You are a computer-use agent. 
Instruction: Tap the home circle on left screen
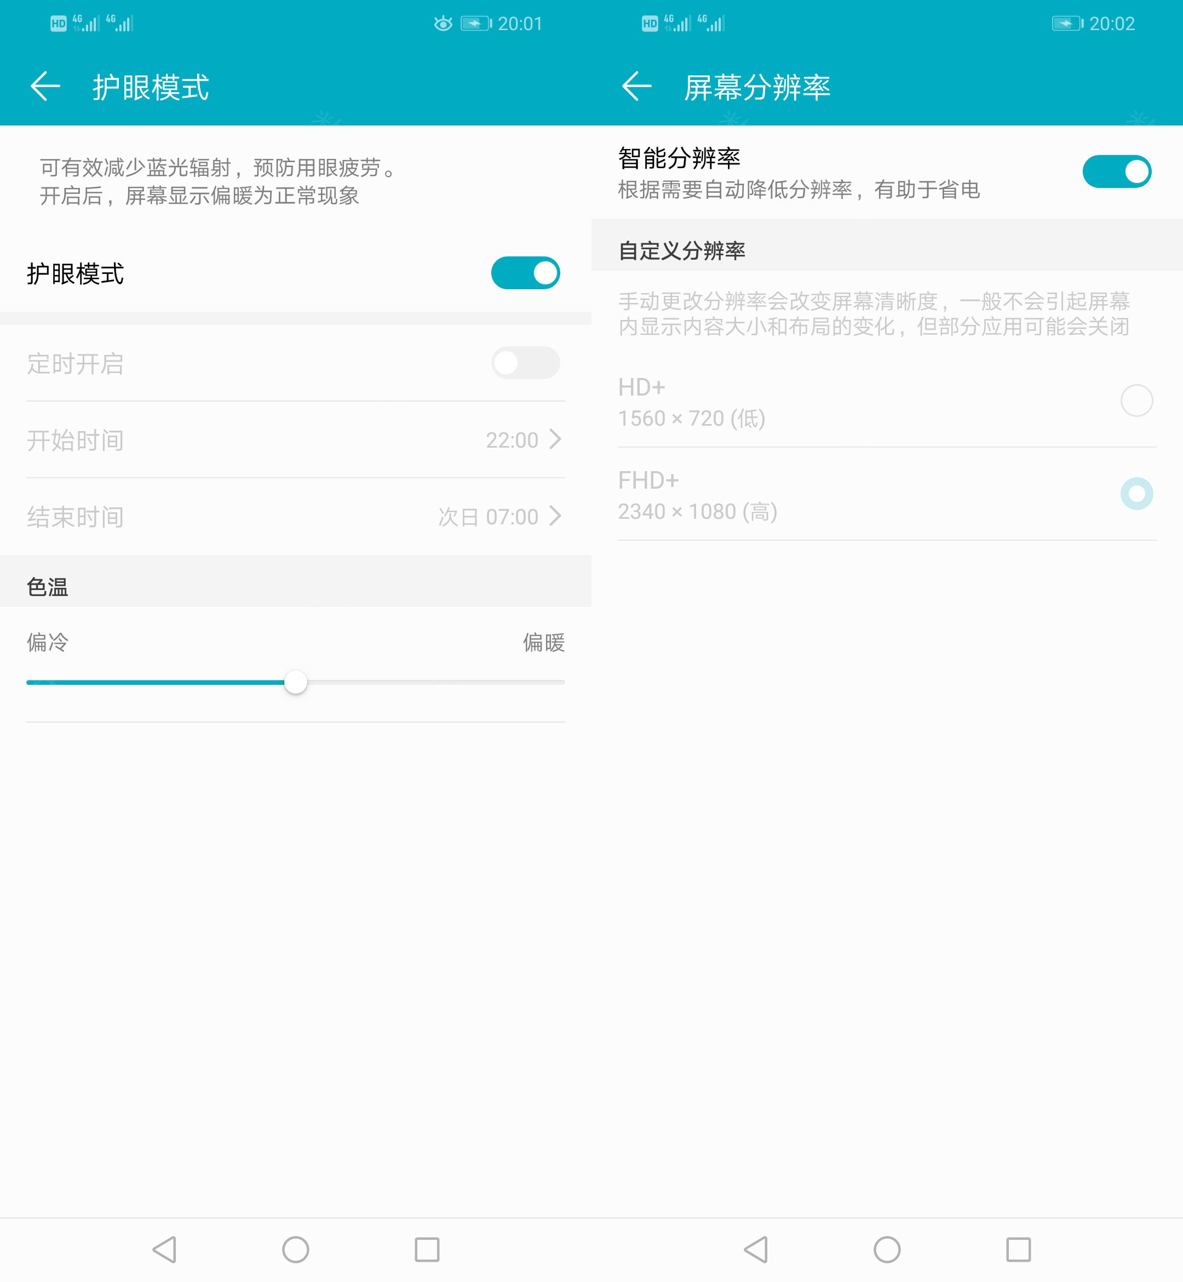pyautogui.click(x=296, y=1249)
